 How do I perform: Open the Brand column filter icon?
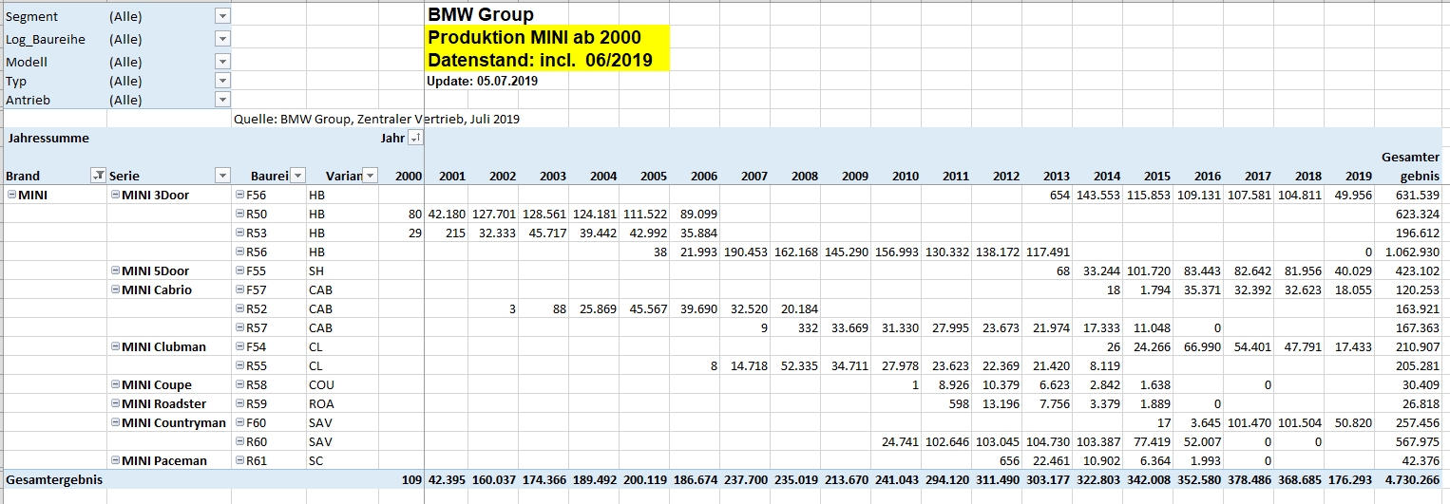click(x=97, y=176)
